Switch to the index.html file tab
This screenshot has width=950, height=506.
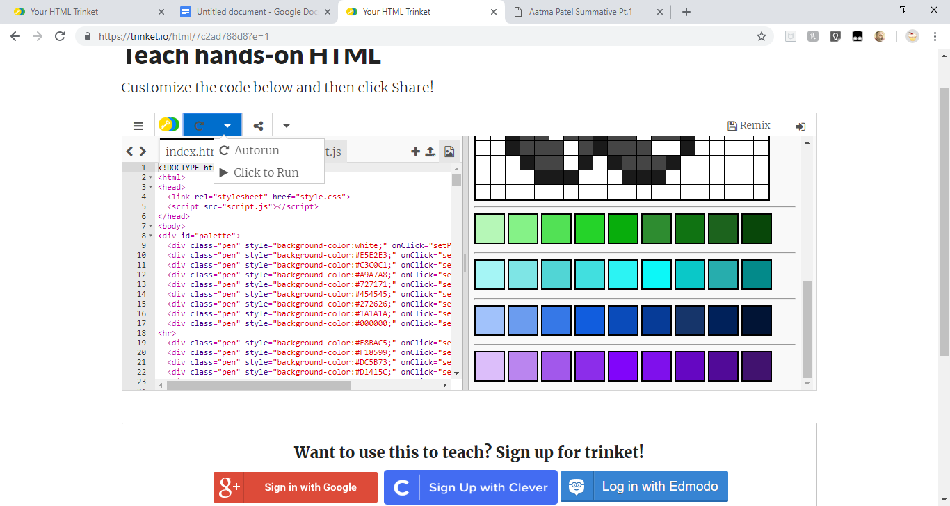[188, 152]
